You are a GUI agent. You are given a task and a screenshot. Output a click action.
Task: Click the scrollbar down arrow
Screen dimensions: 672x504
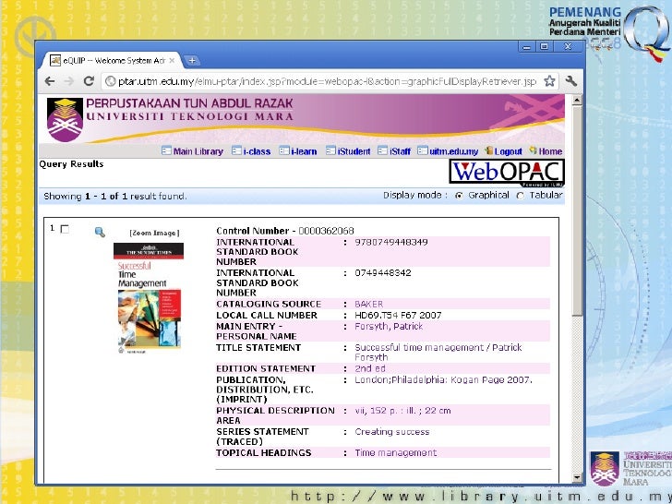click(x=577, y=477)
